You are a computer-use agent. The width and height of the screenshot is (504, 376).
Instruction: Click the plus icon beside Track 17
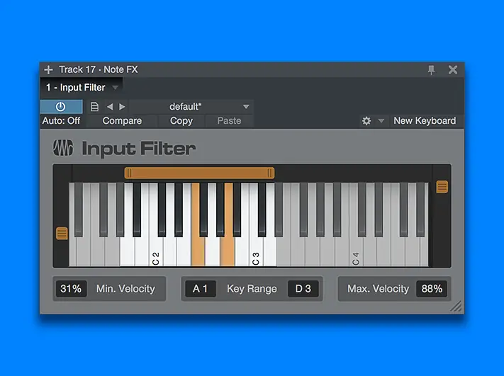tap(48, 69)
